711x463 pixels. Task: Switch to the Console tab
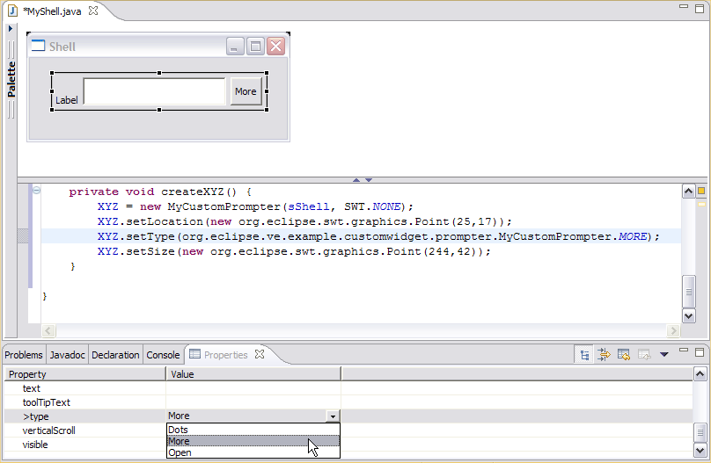coord(163,355)
